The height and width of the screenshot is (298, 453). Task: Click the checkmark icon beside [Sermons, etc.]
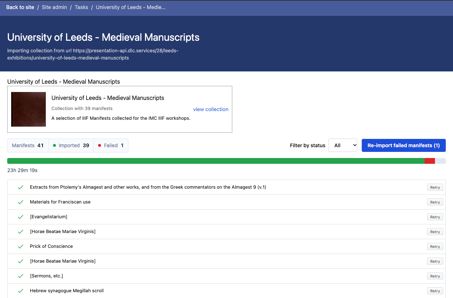click(x=21, y=276)
